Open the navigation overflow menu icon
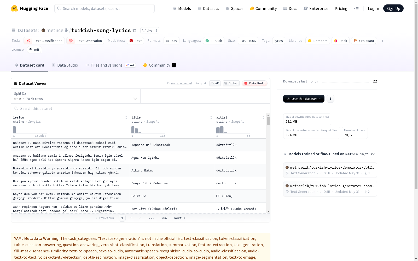 click(356, 8)
